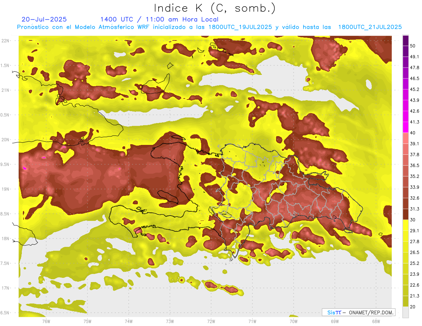Click the colorbar value 30
This screenshot has height=326, width=422.
[413, 220]
